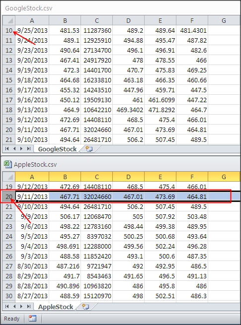Select cell 455.32 in GoogleStock window

[65, 90]
